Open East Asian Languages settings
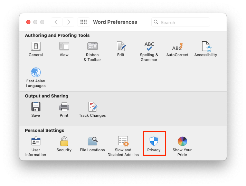 coord(36,77)
